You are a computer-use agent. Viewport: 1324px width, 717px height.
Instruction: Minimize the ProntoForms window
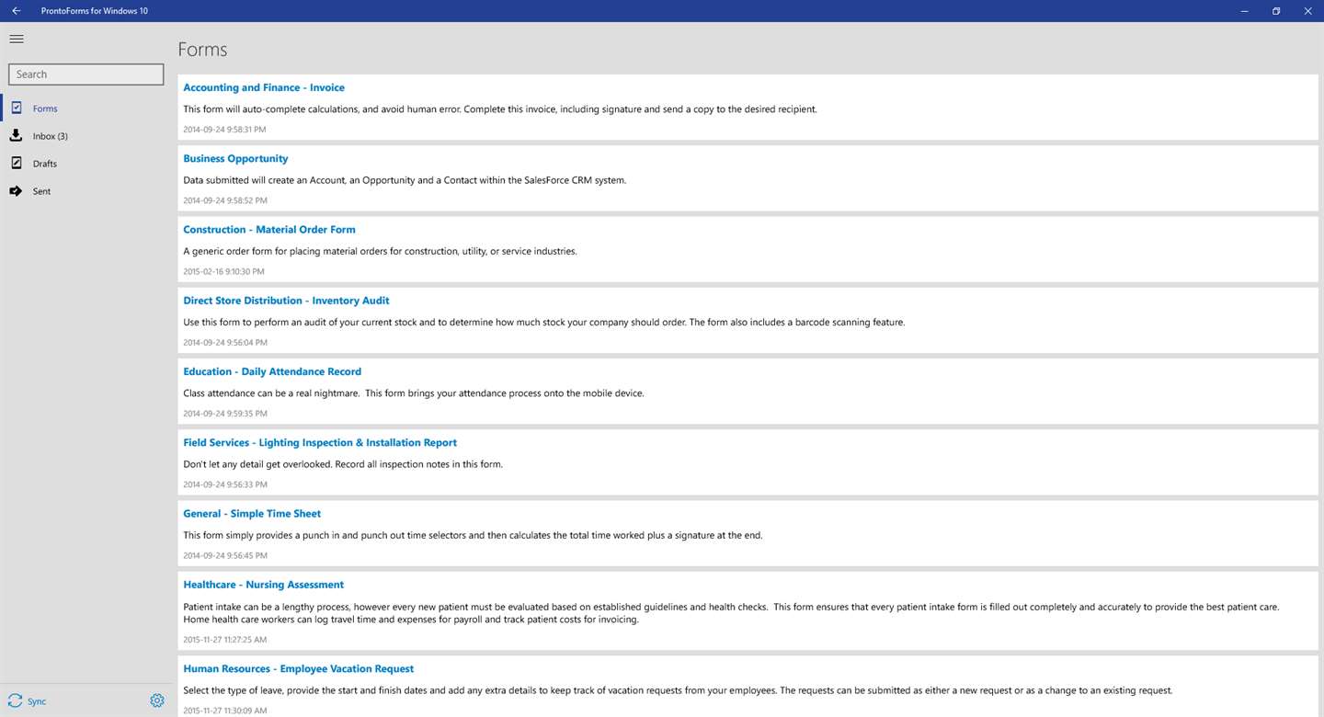1244,11
